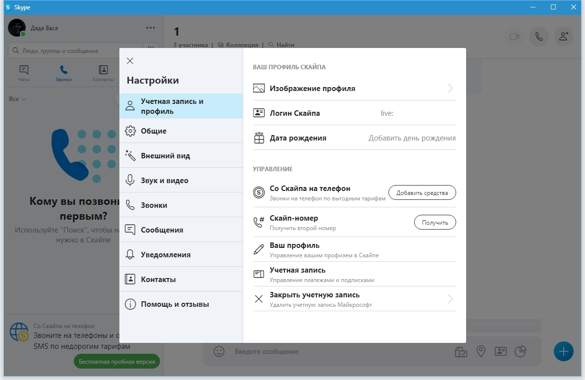Click the add files icon in message bar
This screenshot has width=585, height=380.
(x=461, y=351)
